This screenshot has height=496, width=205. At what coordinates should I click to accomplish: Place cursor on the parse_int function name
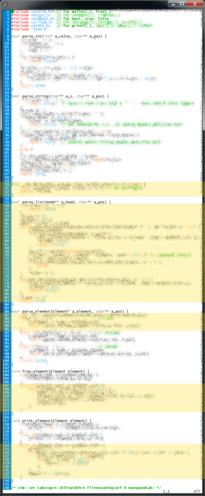point(32,36)
